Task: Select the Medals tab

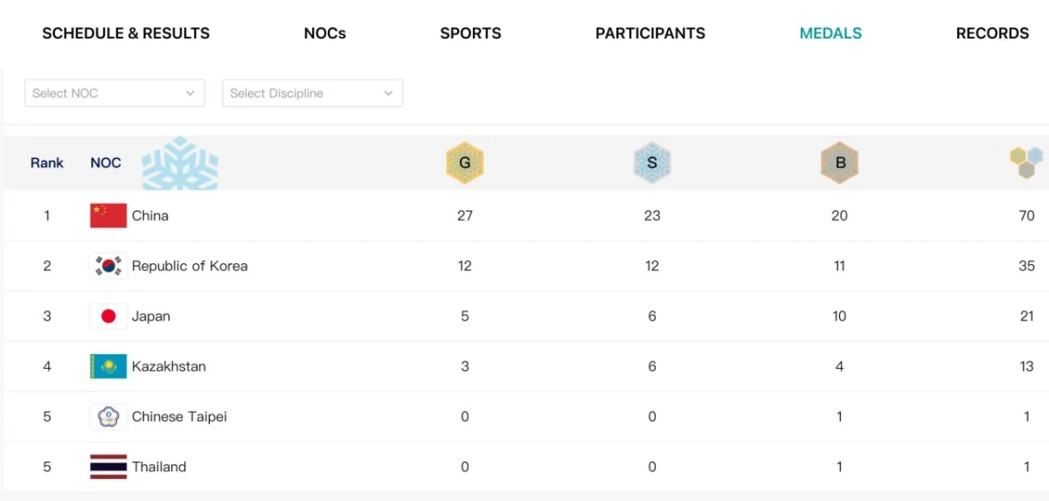Action: [x=830, y=34]
